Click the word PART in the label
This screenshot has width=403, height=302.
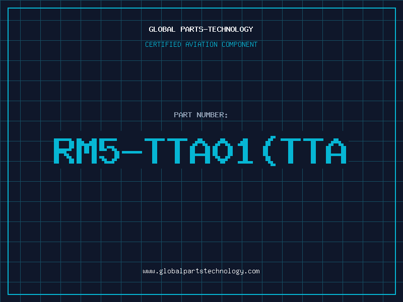point(183,115)
